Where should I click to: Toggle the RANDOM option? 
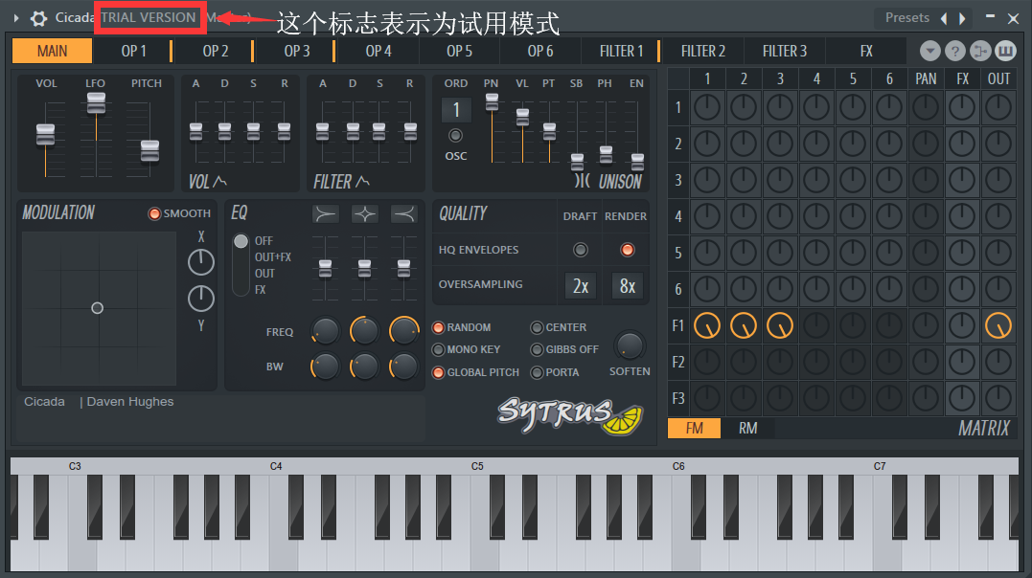click(x=438, y=327)
